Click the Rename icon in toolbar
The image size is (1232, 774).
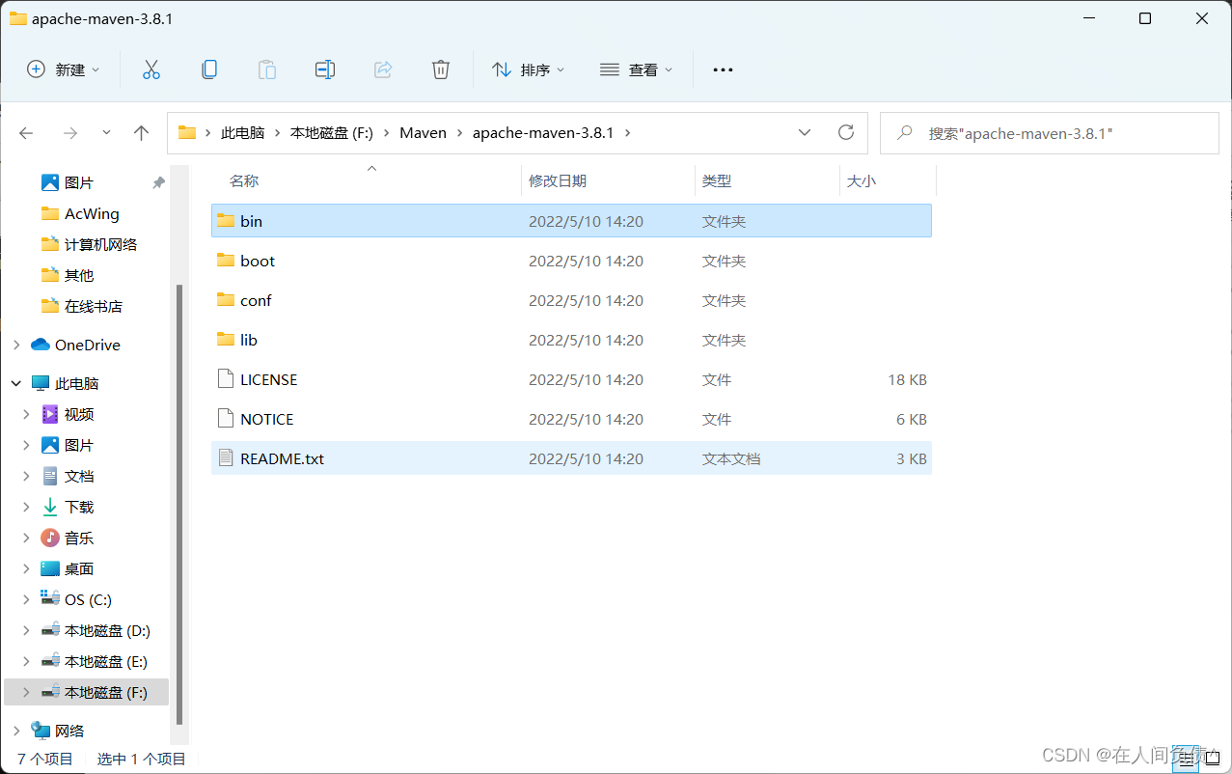325,69
